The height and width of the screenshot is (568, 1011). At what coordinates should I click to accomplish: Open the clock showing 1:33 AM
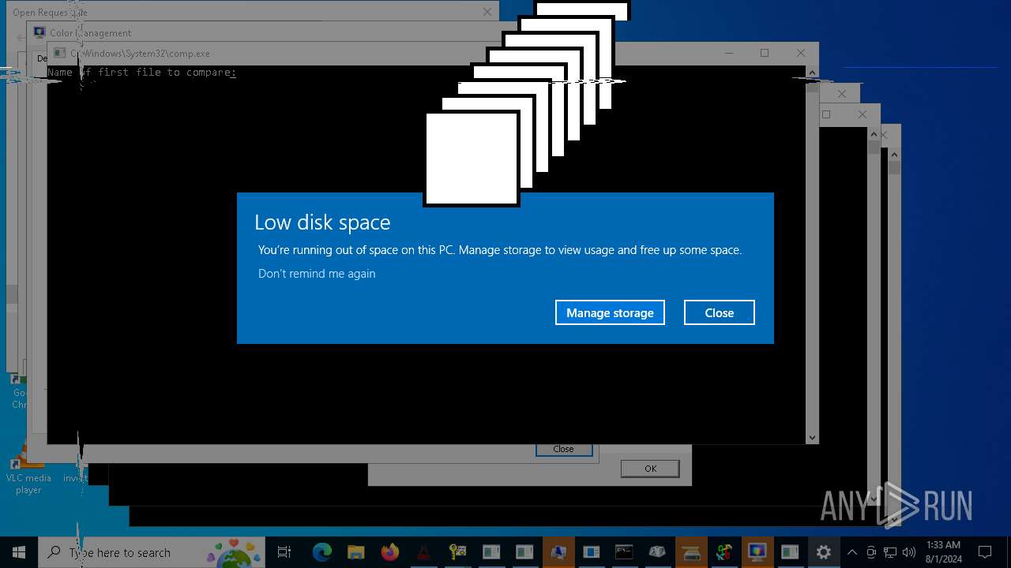[x=943, y=552]
